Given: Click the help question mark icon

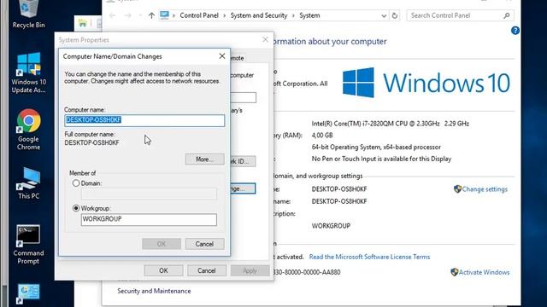Looking at the screenshot, I should tap(515, 31).
